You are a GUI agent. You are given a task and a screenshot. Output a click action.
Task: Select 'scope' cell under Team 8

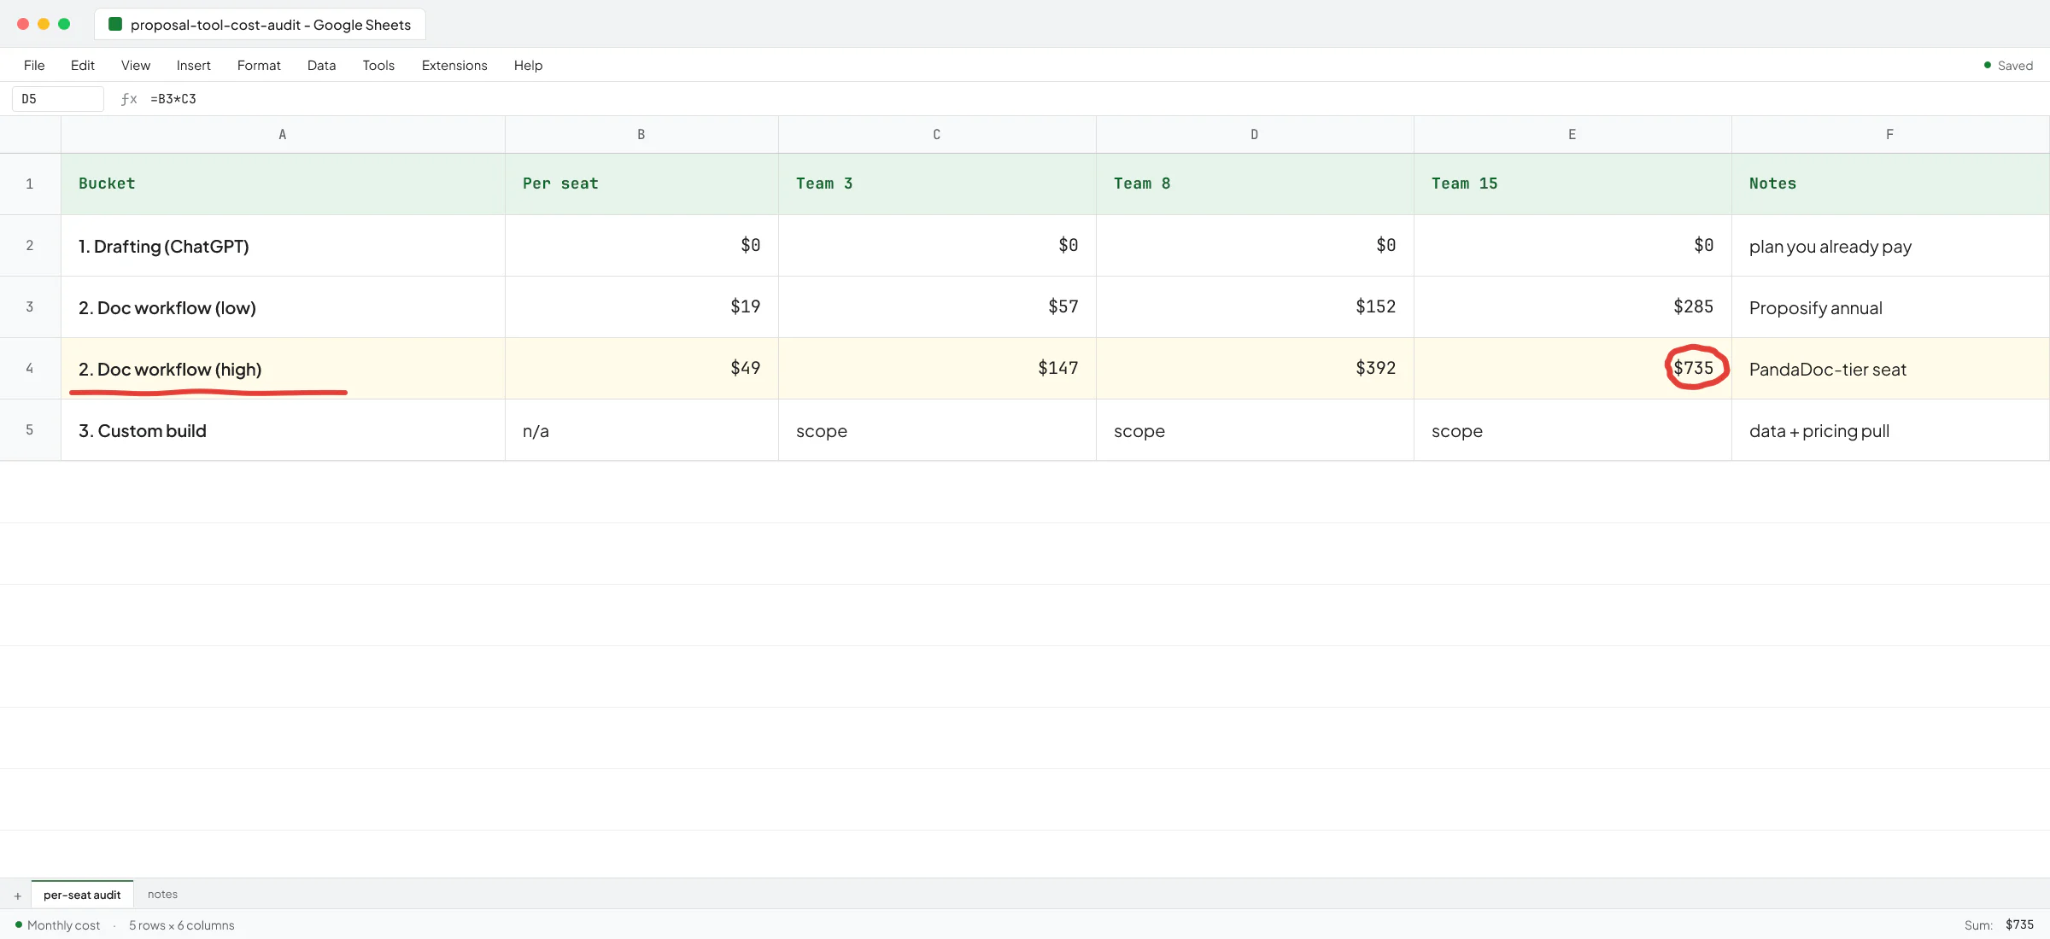1255,429
